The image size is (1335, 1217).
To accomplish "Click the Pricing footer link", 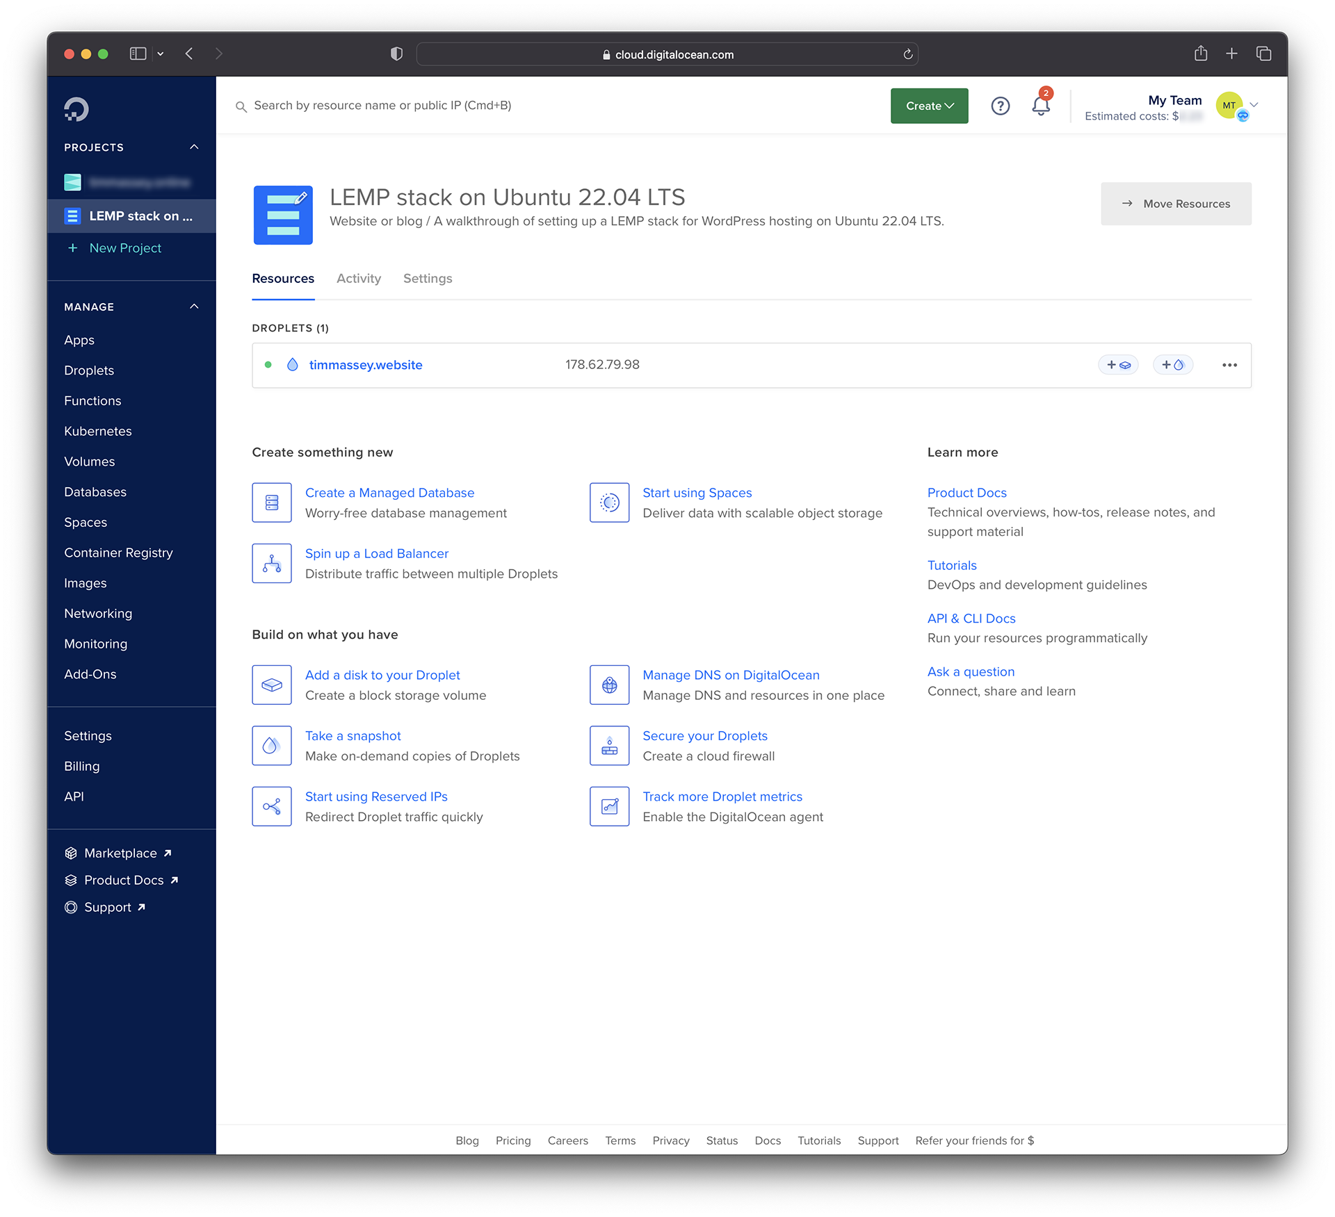I will click(513, 1141).
